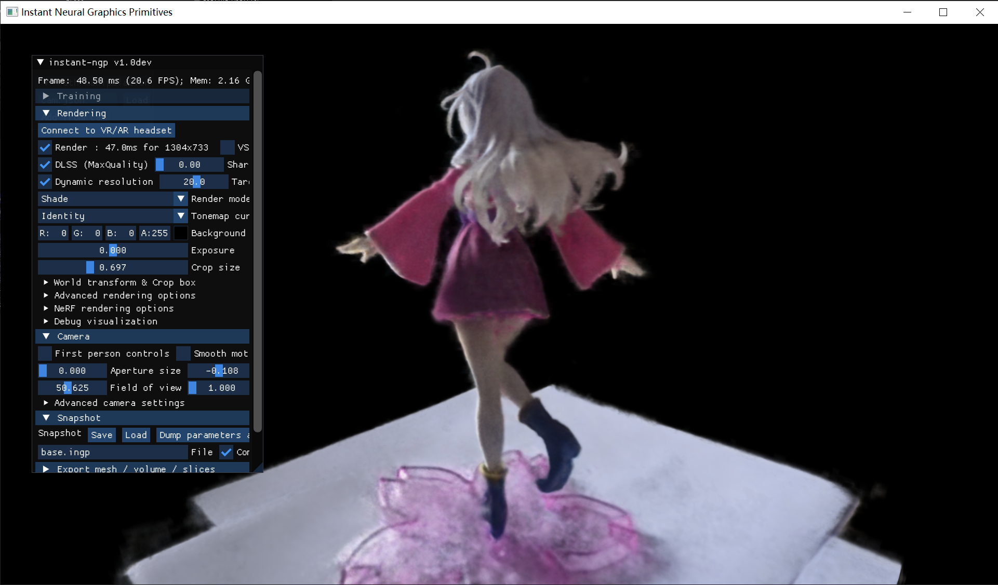This screenshot has height=585, width=998.
Task: Click the base.ingp file path field
Action: coord(112,452)
